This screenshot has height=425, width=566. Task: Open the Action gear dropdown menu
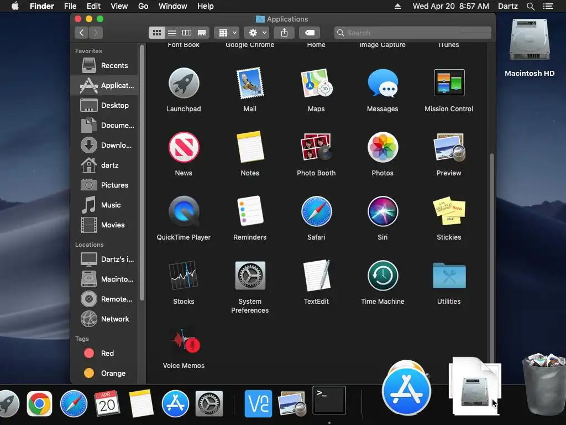click(256, 33)
